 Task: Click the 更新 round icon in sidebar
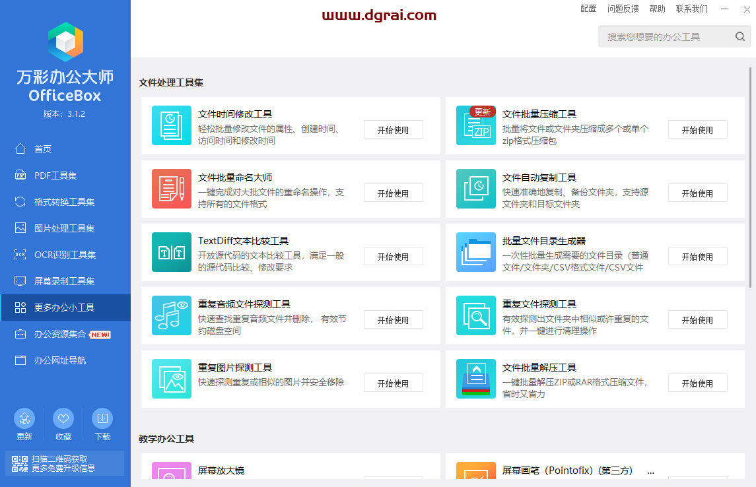pyautogui.click(x=24, y=418)
